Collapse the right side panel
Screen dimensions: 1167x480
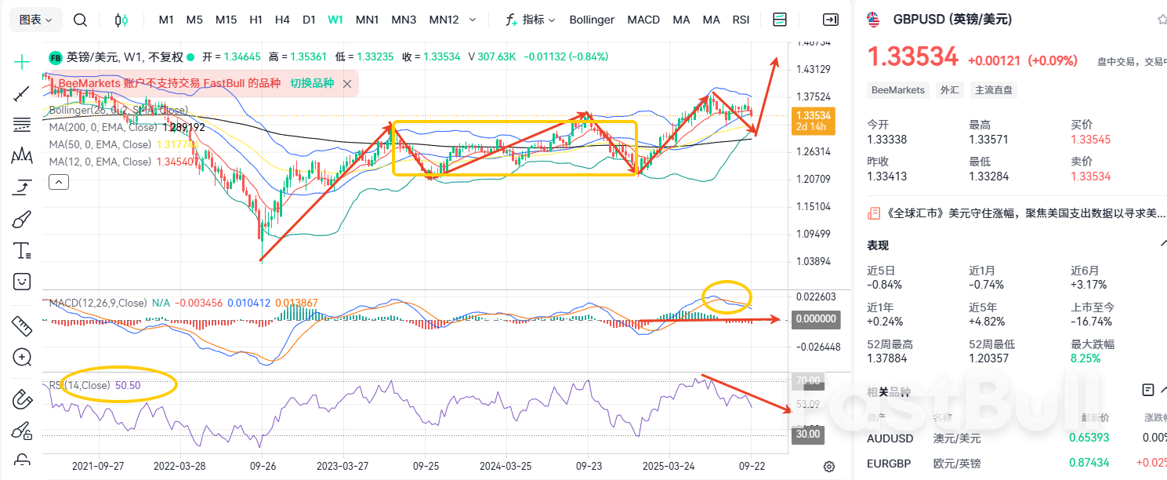pos(830,20)
